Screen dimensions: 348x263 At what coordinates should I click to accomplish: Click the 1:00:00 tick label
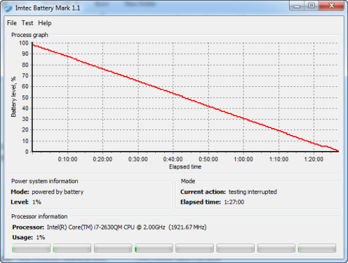pos(244,159)
